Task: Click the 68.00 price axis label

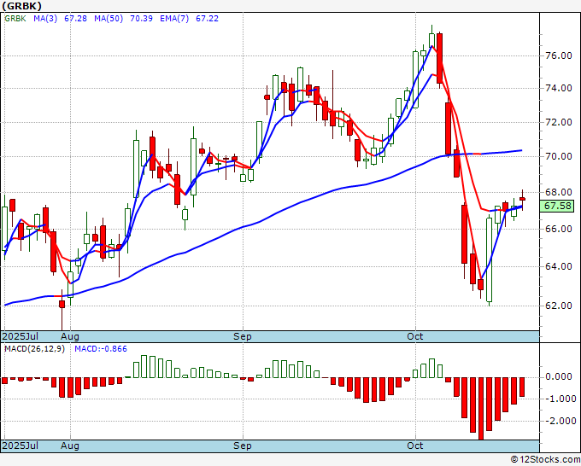Action: 559,192
